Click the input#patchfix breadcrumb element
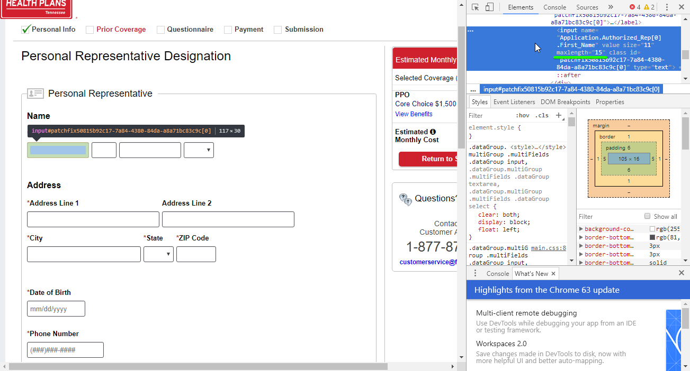Screen dimensions: 690x371 point(571,90)
